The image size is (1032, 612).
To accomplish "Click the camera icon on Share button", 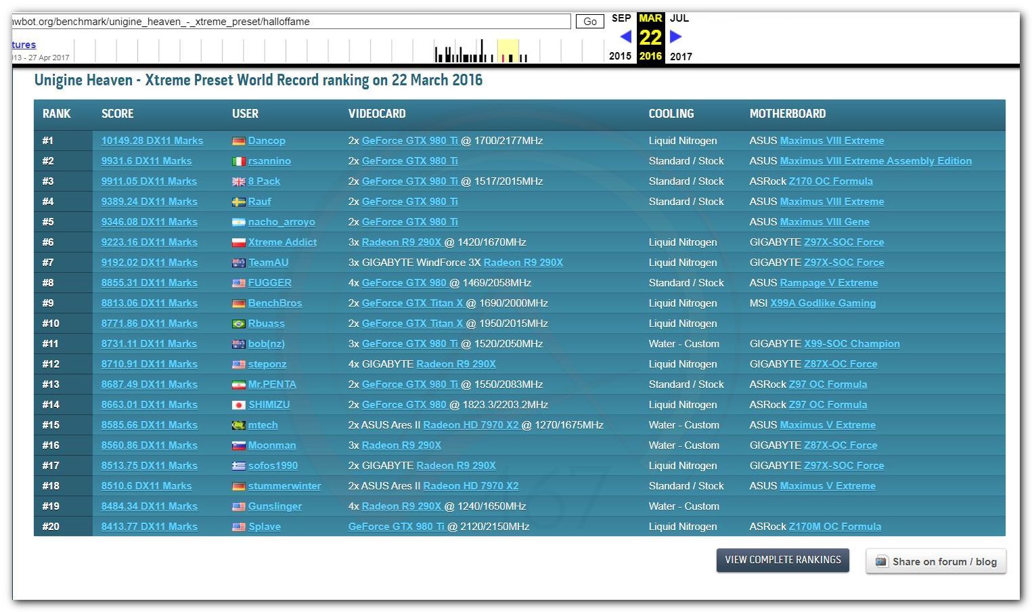I will [x=881, y=561].
